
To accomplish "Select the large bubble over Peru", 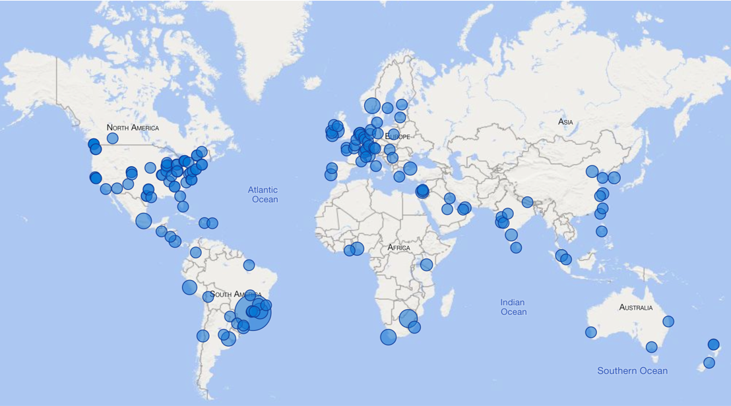I will pyautogui.click(x=189, y=287).
